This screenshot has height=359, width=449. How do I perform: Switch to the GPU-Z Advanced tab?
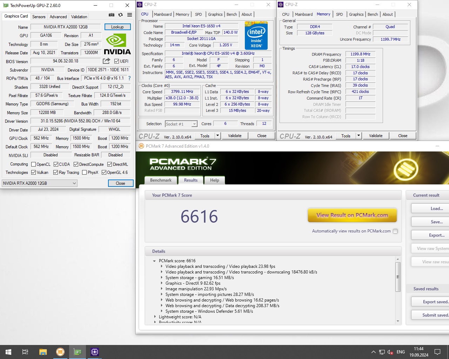pyautogui.click(x=58, y=17)
